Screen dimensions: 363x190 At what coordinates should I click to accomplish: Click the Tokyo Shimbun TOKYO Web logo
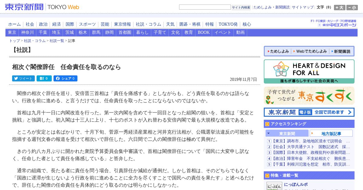pos(42,7)
